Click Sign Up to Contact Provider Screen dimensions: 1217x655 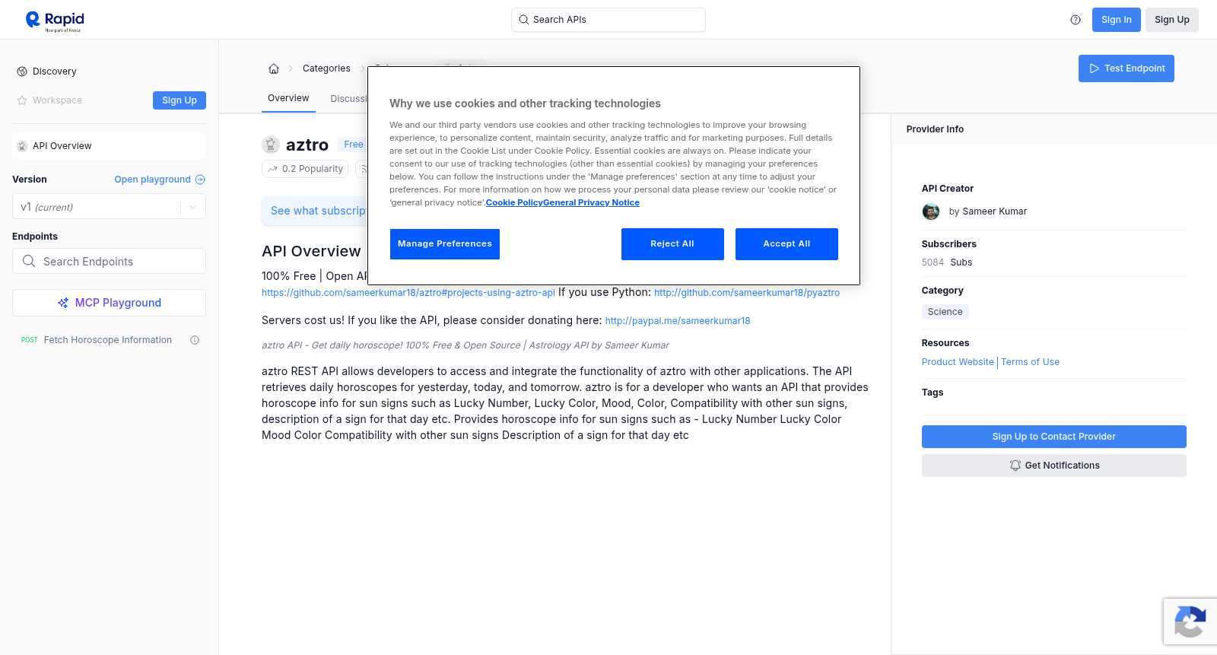coord(1053,437)
